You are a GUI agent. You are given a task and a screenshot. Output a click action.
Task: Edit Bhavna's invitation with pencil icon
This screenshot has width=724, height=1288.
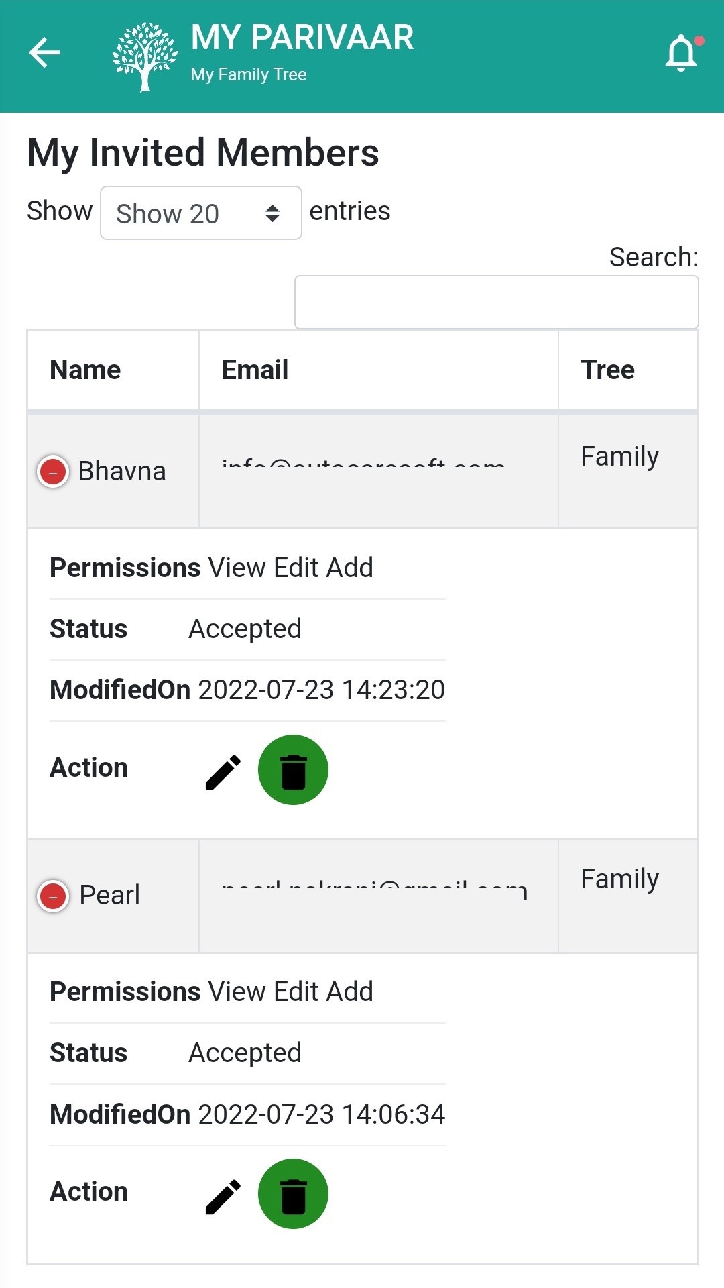(223, 771)
